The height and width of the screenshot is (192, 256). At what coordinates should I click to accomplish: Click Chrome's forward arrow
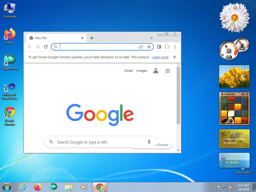[x=38, y=47]
